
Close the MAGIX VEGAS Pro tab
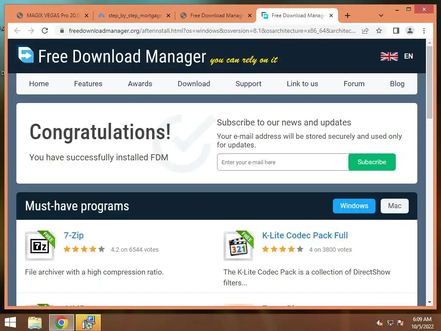click(x=87, y=16)
